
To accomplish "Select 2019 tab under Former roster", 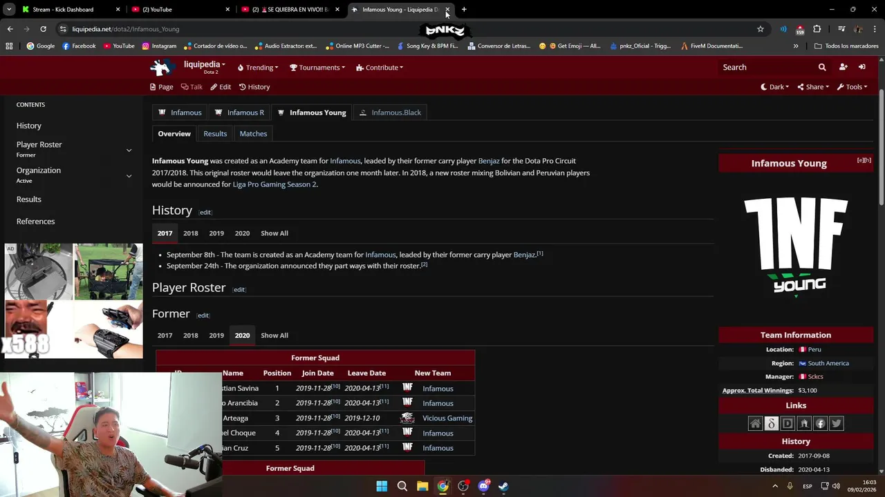I will [x=216, y=335].
